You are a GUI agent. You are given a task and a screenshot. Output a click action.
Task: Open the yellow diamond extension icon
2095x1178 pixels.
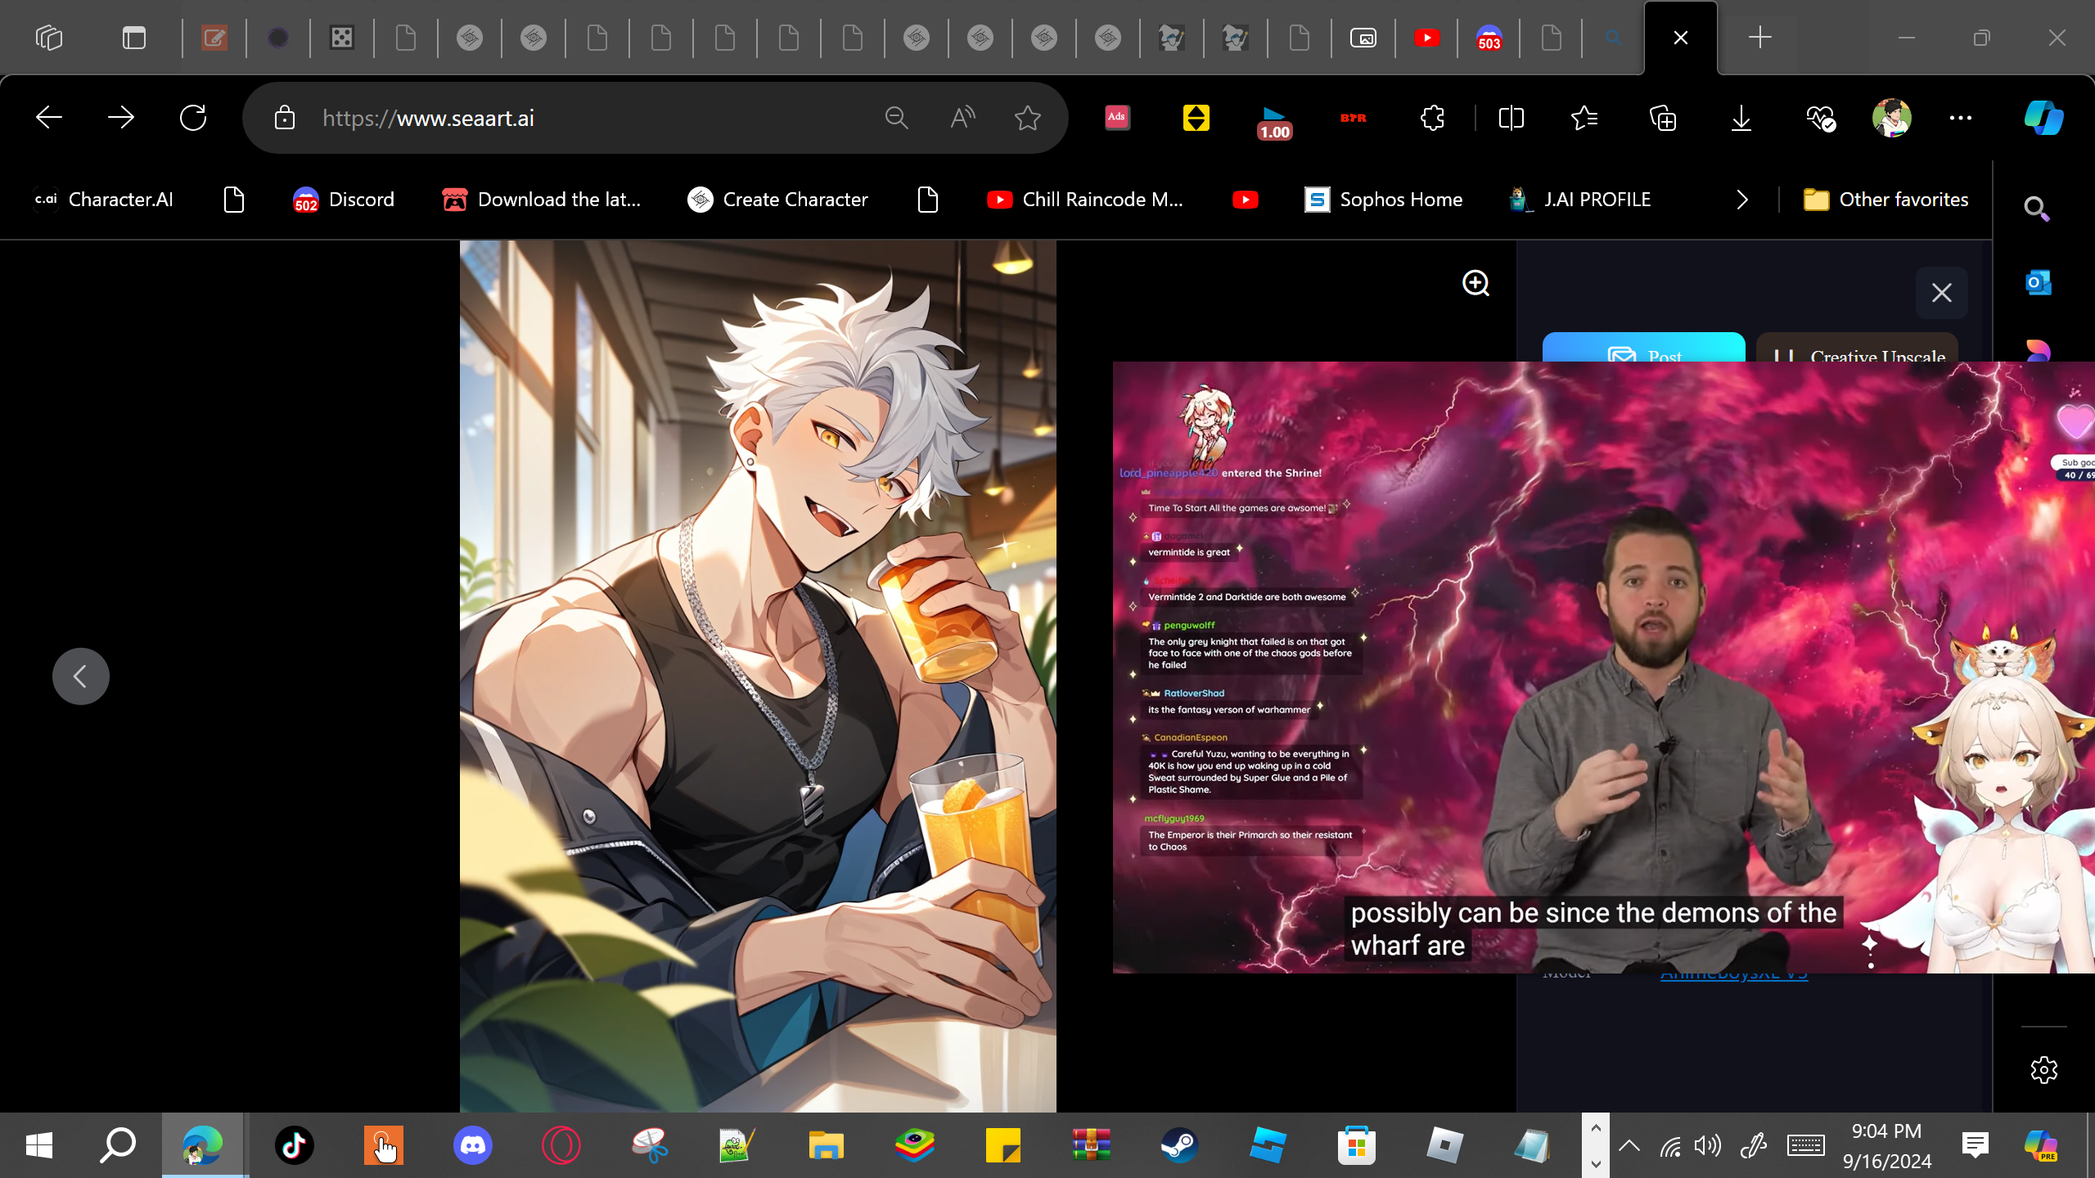(1196, 118)
